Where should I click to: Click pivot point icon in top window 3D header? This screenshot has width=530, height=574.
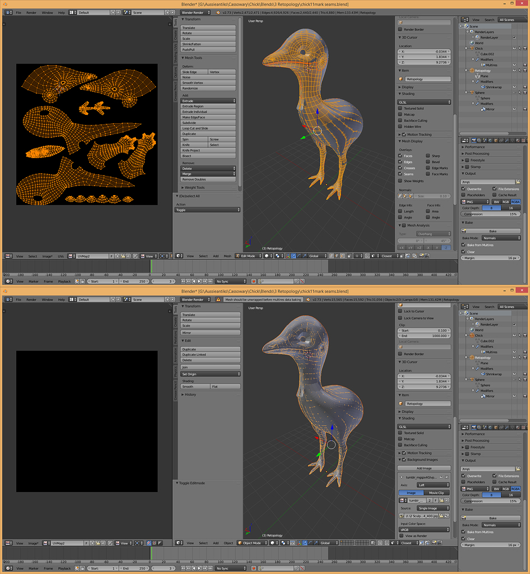point(279,256)
